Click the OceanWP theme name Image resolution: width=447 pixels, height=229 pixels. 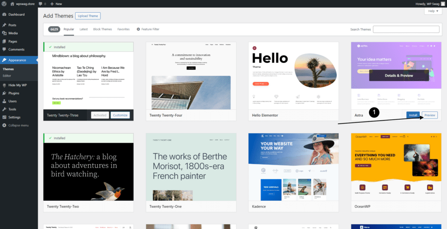coord(362,206)
